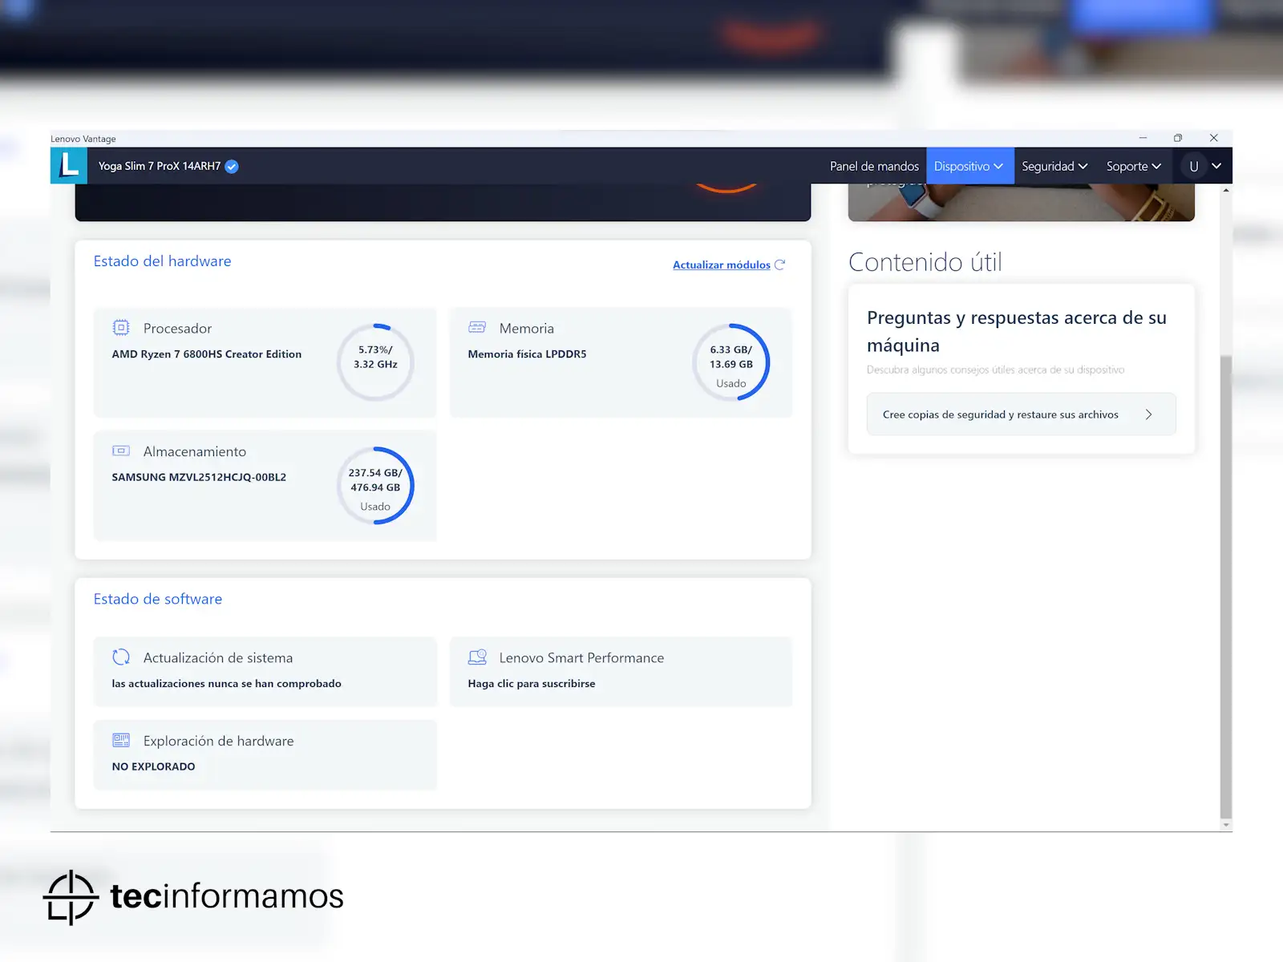Open Cree copias de seguridad article
This screenshot has width=1283, height=962.
click(x=1021, y=414)
